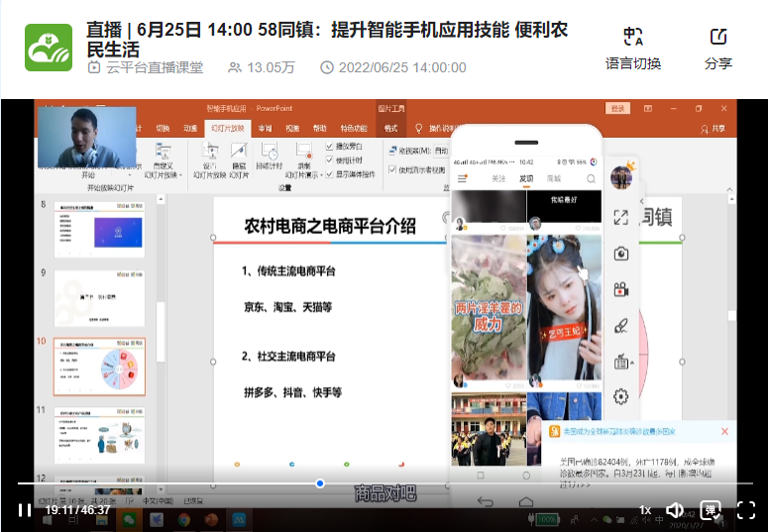Click the phone mirror settings gear icon

coord(621,396)
